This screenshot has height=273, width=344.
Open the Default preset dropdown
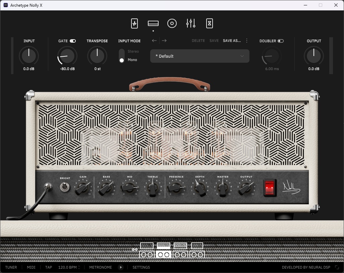tap(199, 56)
